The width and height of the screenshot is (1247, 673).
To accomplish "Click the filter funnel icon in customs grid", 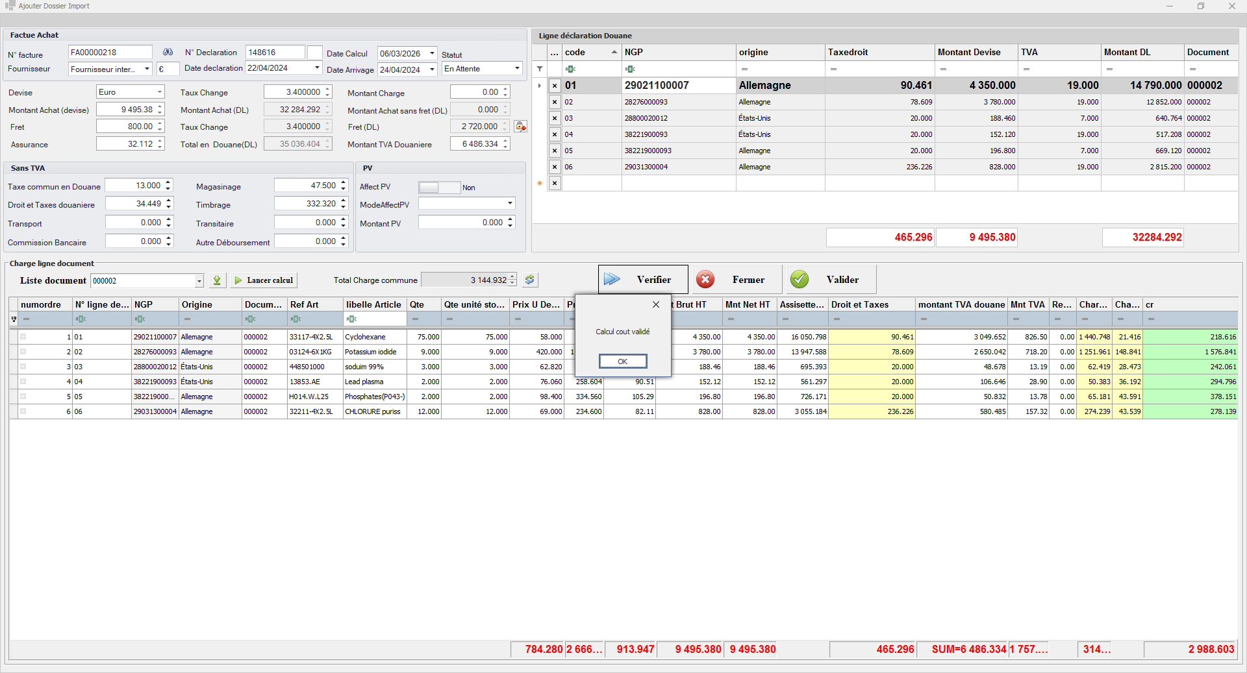I will click(540, 69).
